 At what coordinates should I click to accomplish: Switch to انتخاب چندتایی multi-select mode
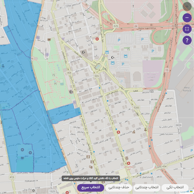tap(147, 188)
